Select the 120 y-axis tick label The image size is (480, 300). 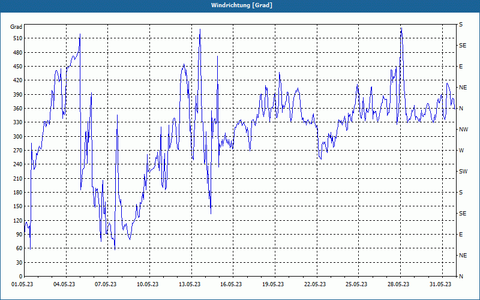point(17,220)
